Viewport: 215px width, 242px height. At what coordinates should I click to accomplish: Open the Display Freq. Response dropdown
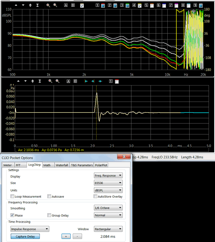(x=108, y=175)
